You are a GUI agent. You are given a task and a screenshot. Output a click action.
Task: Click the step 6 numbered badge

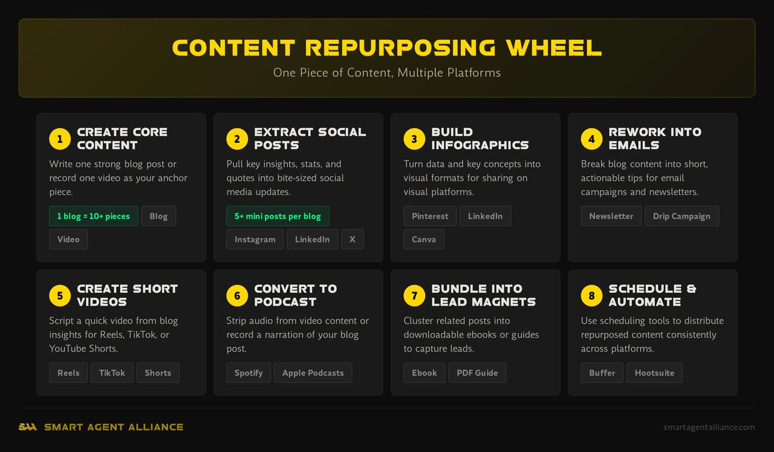pyautogui.click(x=237, y=295)
